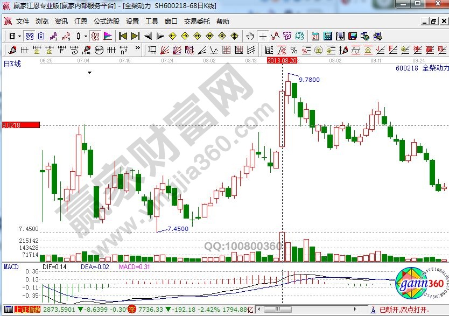Image resolution: width=449 pixels, height=316 pixels.
Task: Click the 上证指数 status bar button
Action: point(27,310)
